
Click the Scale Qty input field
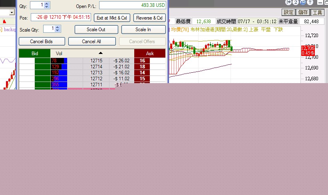(x=50, y=29)
